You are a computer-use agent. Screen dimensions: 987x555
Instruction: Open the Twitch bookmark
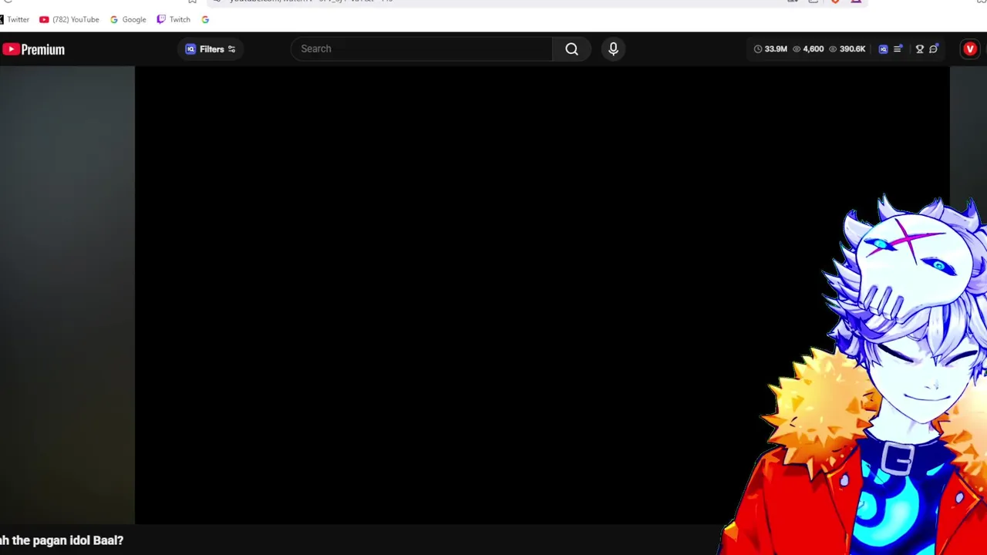click(x=173, y=19)
